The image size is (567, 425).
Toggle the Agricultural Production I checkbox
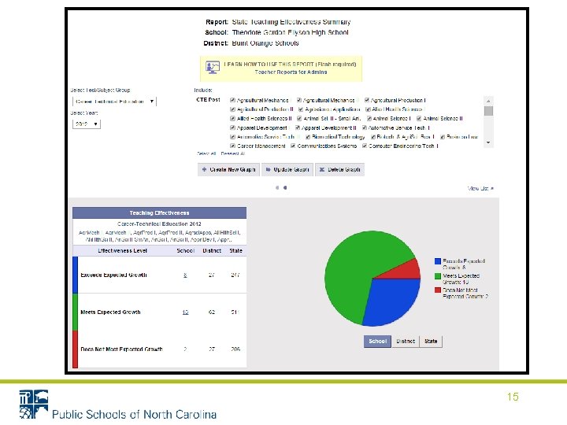pos(367,100)
